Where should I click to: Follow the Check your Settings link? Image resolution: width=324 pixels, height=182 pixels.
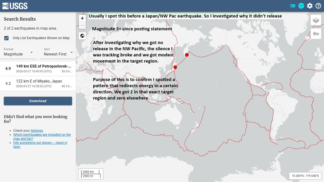[x=37, y=130]
